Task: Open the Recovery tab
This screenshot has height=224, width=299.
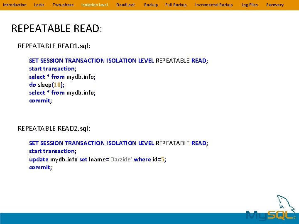Action: pos(275,5)
